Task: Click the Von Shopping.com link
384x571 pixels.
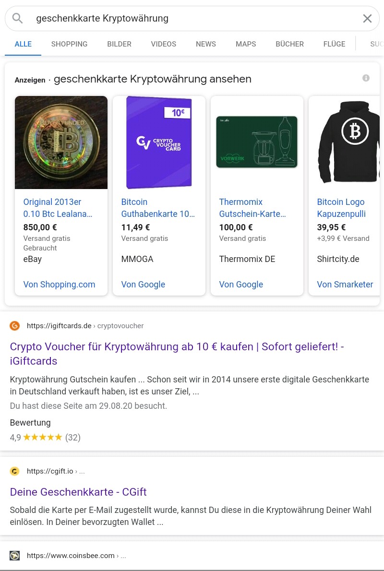Action: tap(59, 285)
